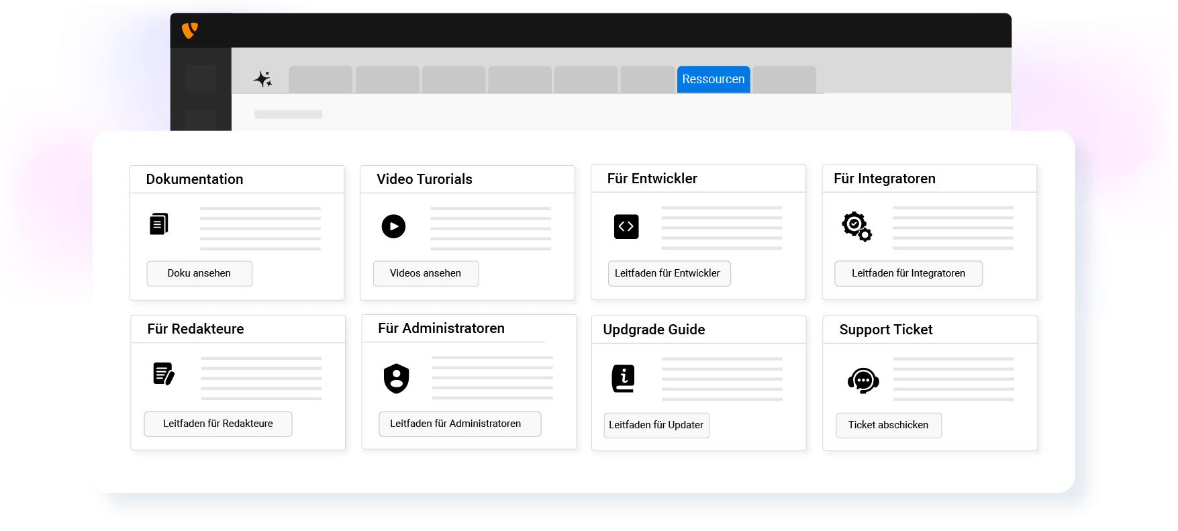The image size is (1178, 531).
Task: Click the Video Turorials heading
Action: 425,179
